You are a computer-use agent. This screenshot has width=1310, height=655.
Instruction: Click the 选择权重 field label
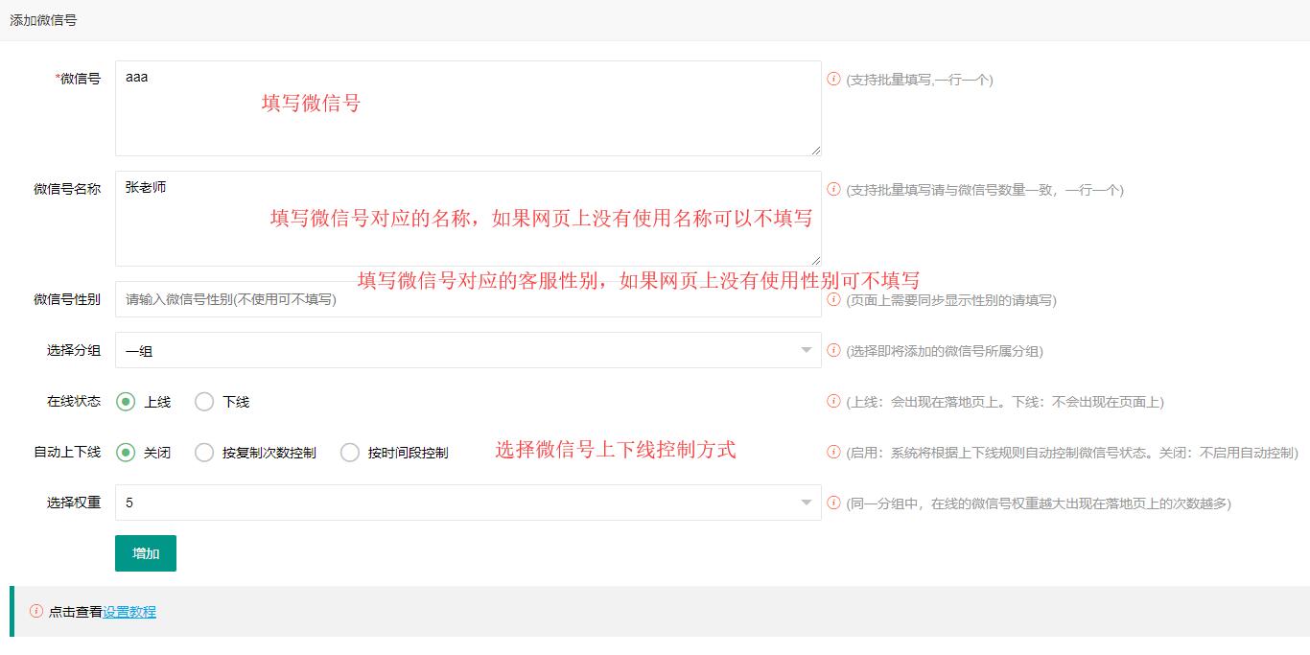coord(74,503)
